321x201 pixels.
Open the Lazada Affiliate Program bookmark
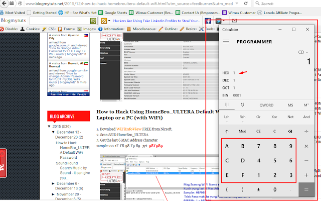280,13
